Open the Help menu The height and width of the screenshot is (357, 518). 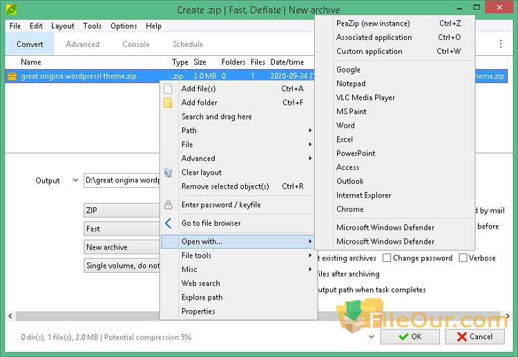153,26
